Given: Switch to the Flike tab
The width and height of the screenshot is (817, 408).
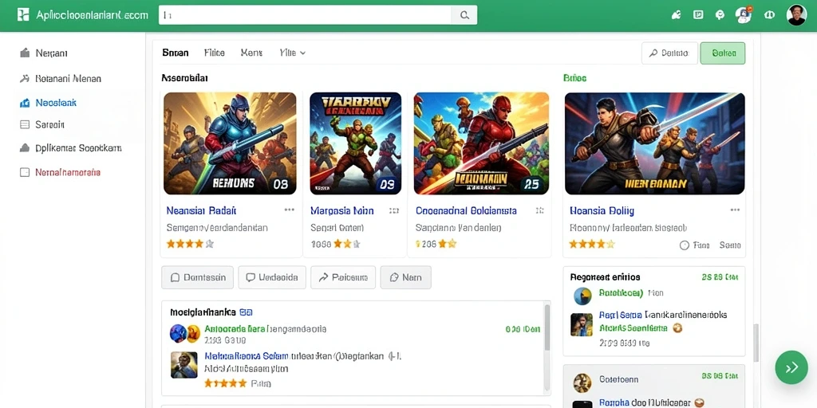Looking at the screenshot, I should click(x=214, y=53).
